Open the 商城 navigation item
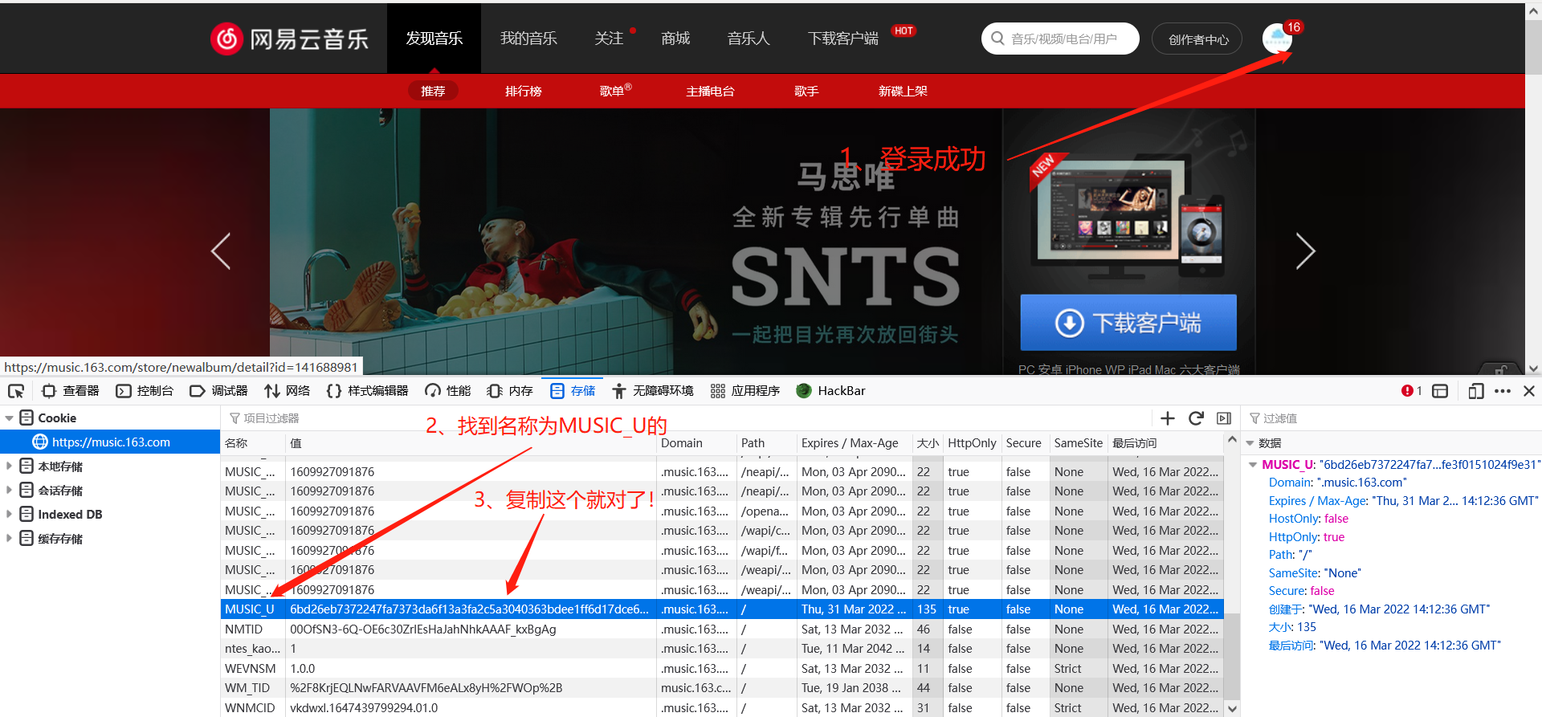Screen dimensions: 1542x717 coord(675,38)
